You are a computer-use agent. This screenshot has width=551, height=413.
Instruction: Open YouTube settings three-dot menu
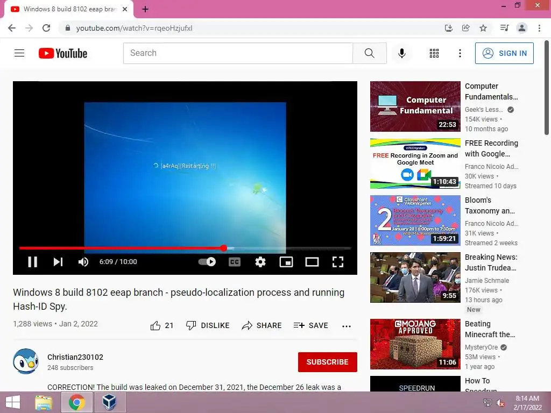tap(460, 53)
